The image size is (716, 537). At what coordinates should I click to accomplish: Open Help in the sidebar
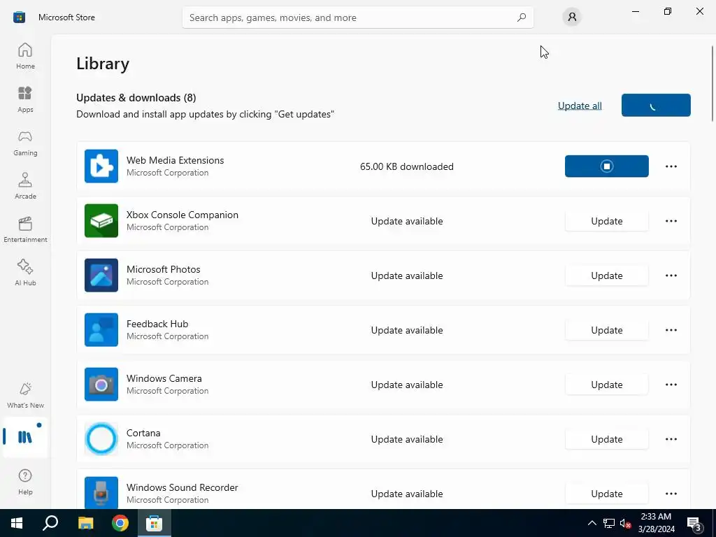coord(25,482)
